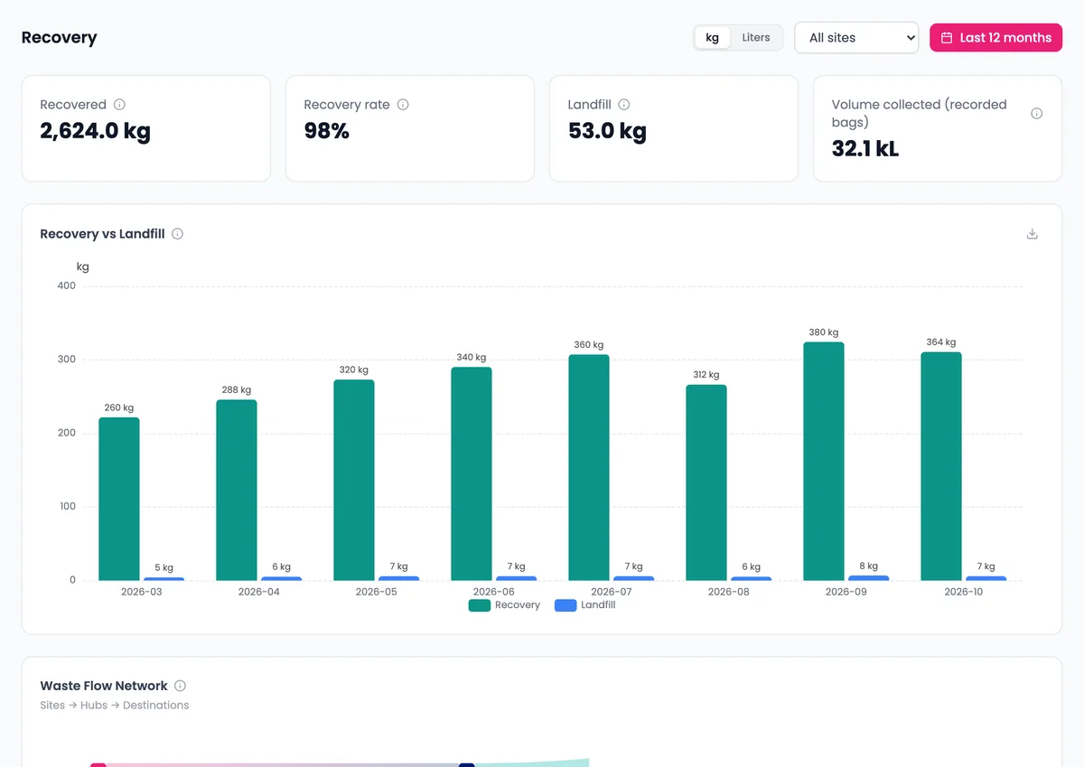Image resolution: width=1084 pixels, height=767 pixels.
Task: Click the 260 kg bar label
Action: (x=119, y=407)
